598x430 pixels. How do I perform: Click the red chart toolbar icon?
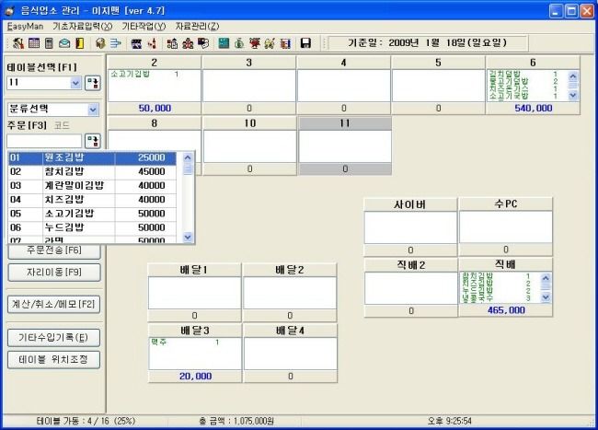[254, 43]
